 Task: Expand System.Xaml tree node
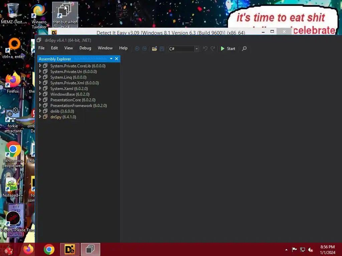point(40,88)
